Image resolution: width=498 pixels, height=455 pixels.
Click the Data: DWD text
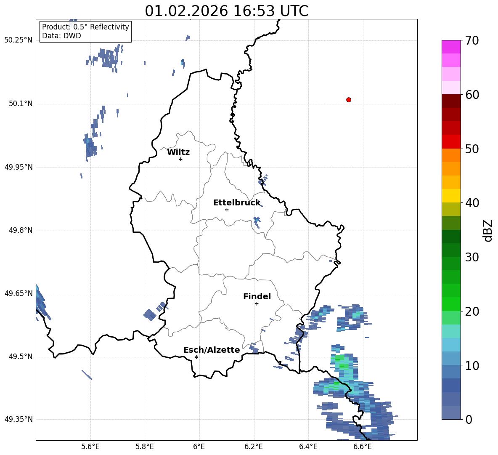pos(61,36)
